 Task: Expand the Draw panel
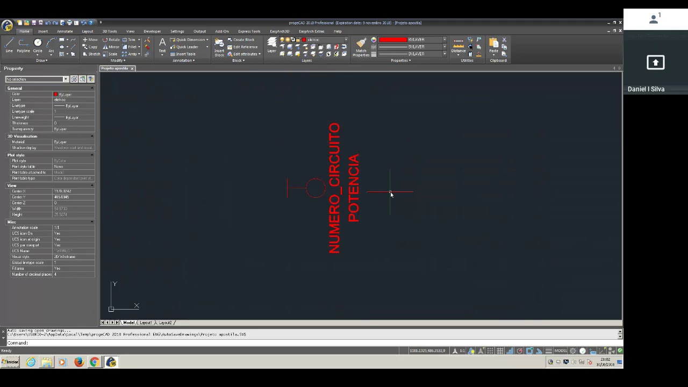[41, 60]
